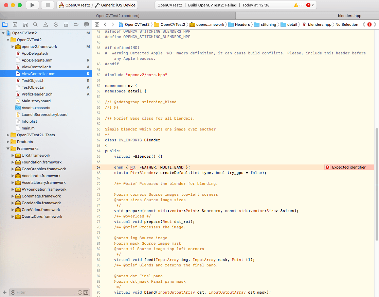The image size is (379, 297).
Task: Expand opencv2.framework in navigator
Action: click(13, 47)
